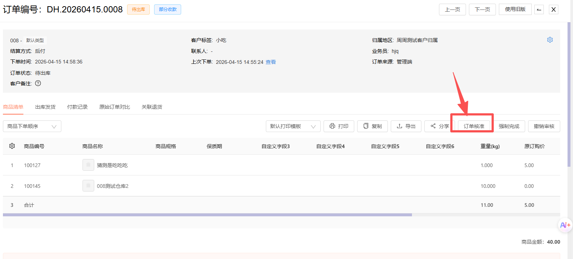Click the vertical page scrollbar
This screenshot has height=259, width=573.
569,94
